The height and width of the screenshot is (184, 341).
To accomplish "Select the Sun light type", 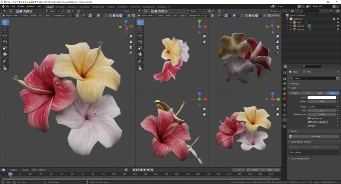I will click(x=307, y=93).
